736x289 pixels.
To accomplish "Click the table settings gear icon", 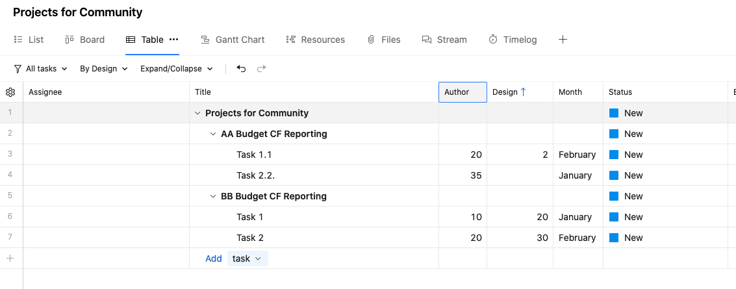I will point(10,92).
